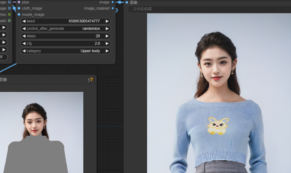Viewport: 291px width, 173px height.
Task: Click the 图像 title of the preview node
Action: click(3, 80)
